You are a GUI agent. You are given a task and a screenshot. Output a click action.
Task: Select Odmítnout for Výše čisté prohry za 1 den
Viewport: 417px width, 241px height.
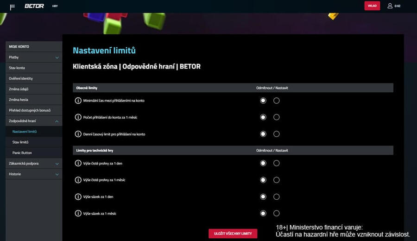263,163
